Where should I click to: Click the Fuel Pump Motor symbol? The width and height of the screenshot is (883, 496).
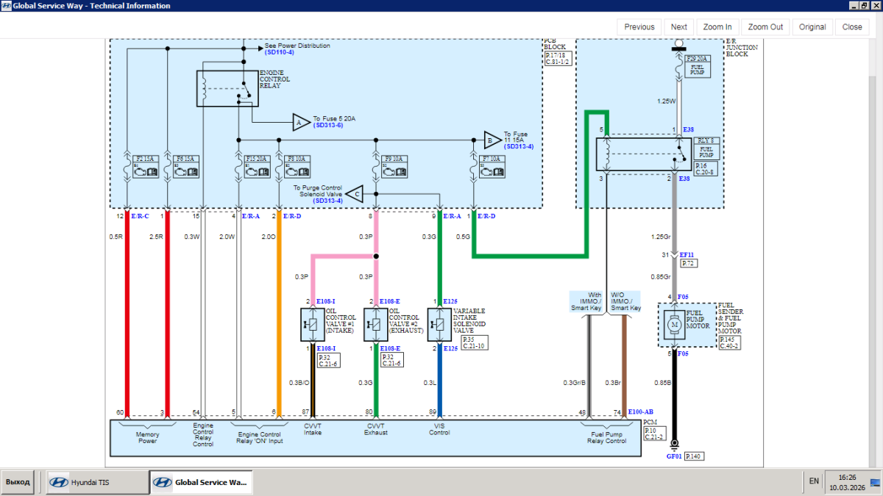tap(674, 324)
